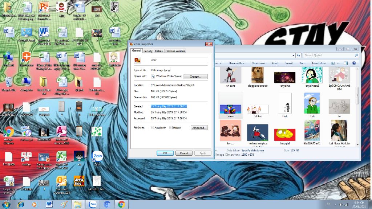The height and width of the screenshot is (209, 372).
Task: Create a New folder from Explorer toolbar
Action: tap(319, 63)
